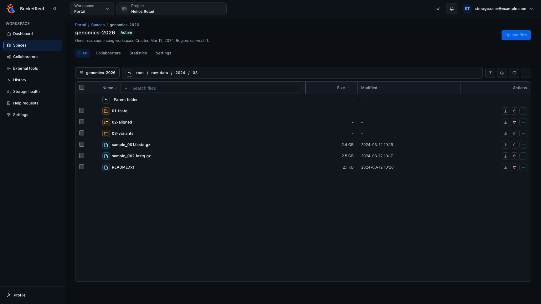Image resolution: width=541 pixels, height=304 pixels.
Task: Delete sample_001.fastq.gz
Action: [514, 145]
